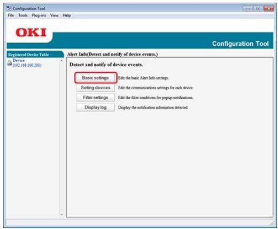Click the printer device icon in the device table

tap(10, 63)
